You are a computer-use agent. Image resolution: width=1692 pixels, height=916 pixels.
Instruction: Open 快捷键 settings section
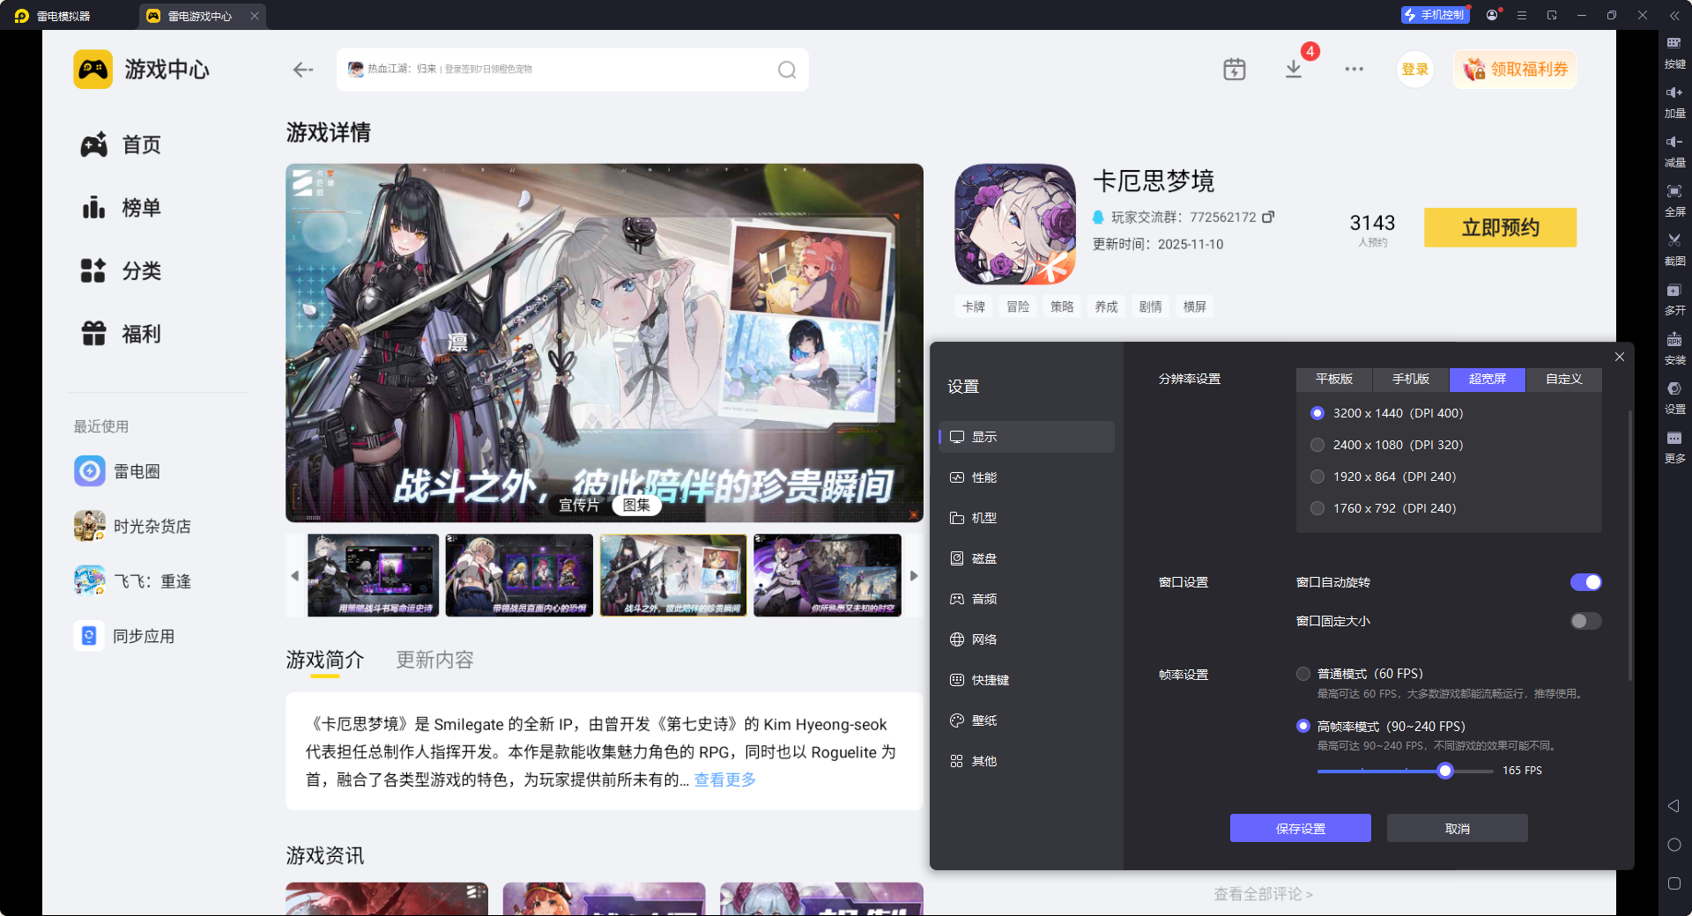[x=1027, y=680]
